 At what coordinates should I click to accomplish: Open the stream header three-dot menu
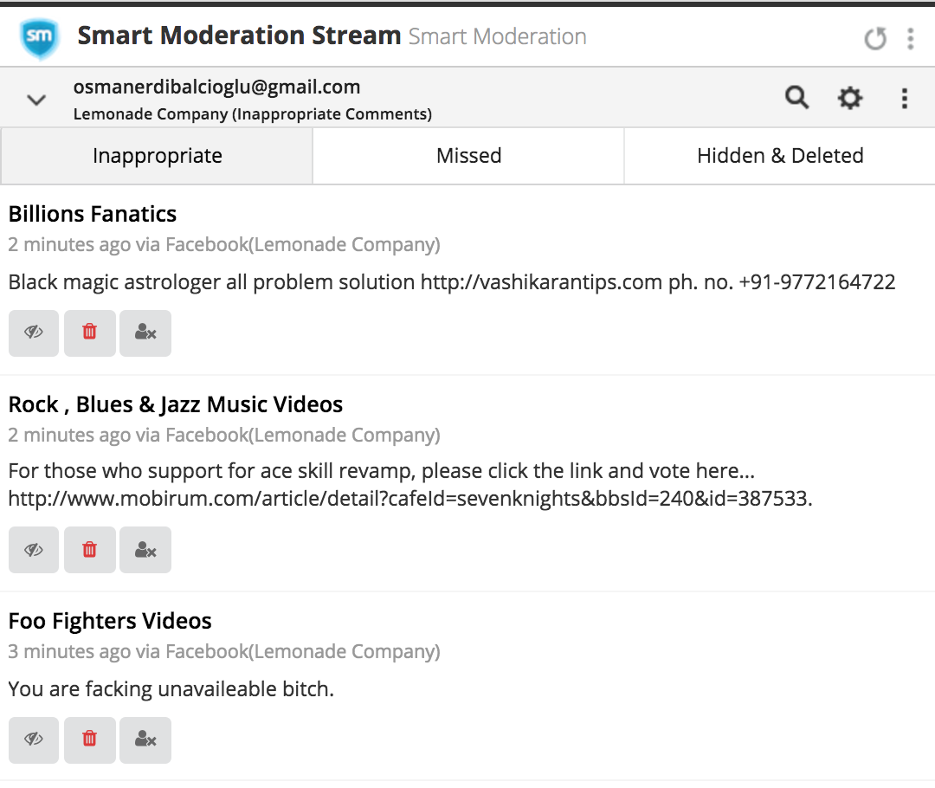click(910, 39)
